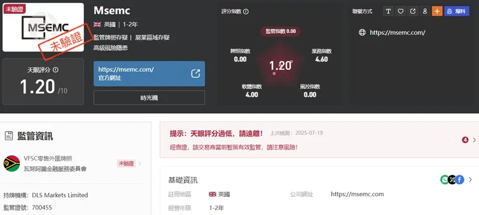The width and height of the screenshot is (479, 215).
Task: Click the red 未驗證 badge on logo
Action: pyautogui.click(x=14, y=9)
